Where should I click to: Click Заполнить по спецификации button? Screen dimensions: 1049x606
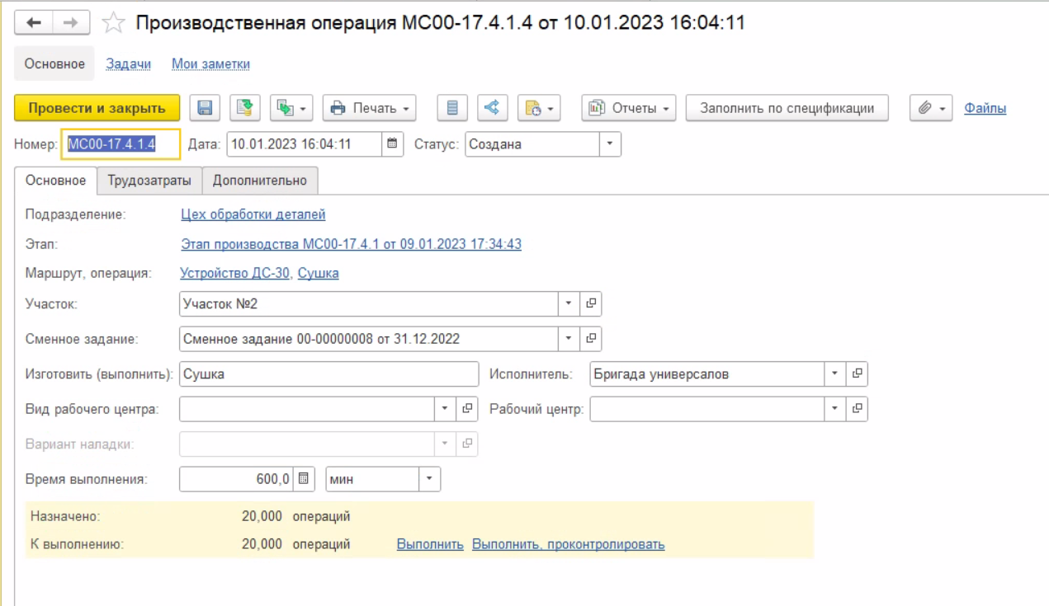tap(787, 108)
